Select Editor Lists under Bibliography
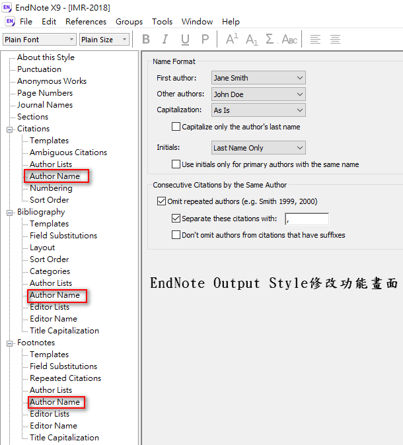 pyautogui.click(x=50, y=307)
